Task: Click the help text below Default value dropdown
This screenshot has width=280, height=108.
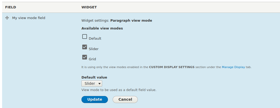Action: [x=119, y=90]
